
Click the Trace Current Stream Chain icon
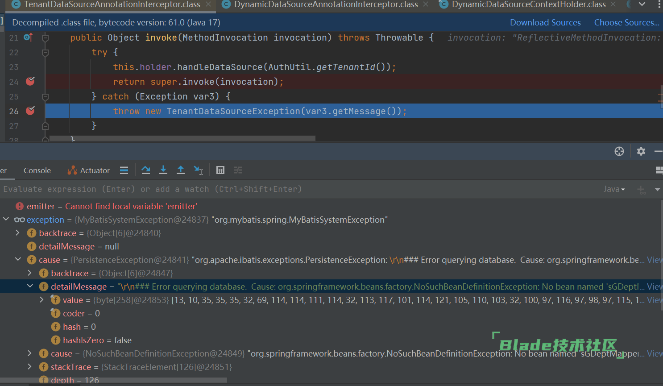[238, 170]
